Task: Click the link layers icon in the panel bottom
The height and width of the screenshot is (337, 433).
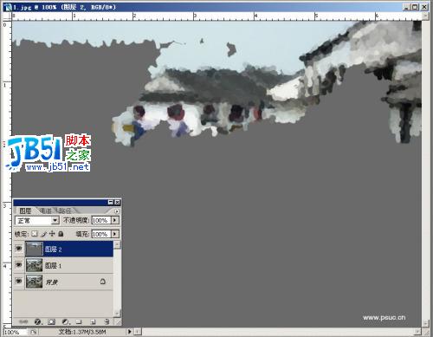Action: [x=23, y=321]
